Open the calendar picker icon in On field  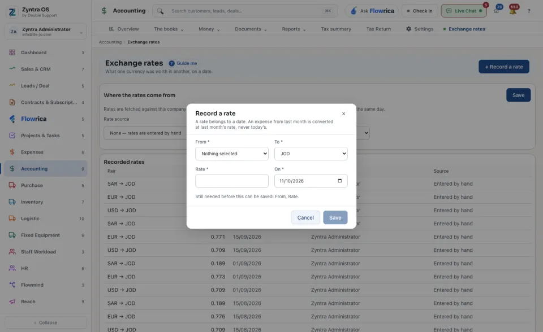[x=340, y=181]
